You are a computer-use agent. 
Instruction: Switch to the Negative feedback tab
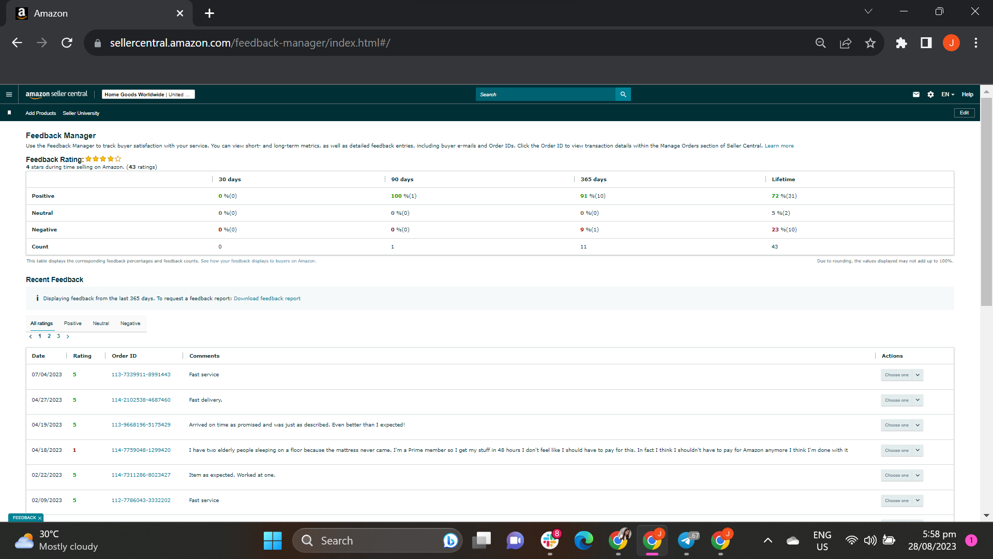[130, 323]
